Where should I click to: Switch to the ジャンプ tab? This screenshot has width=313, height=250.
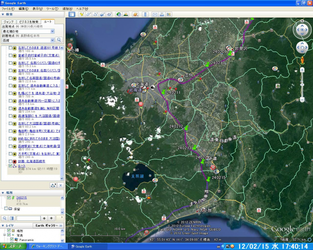pyautogui.click(x=9, y=22)
